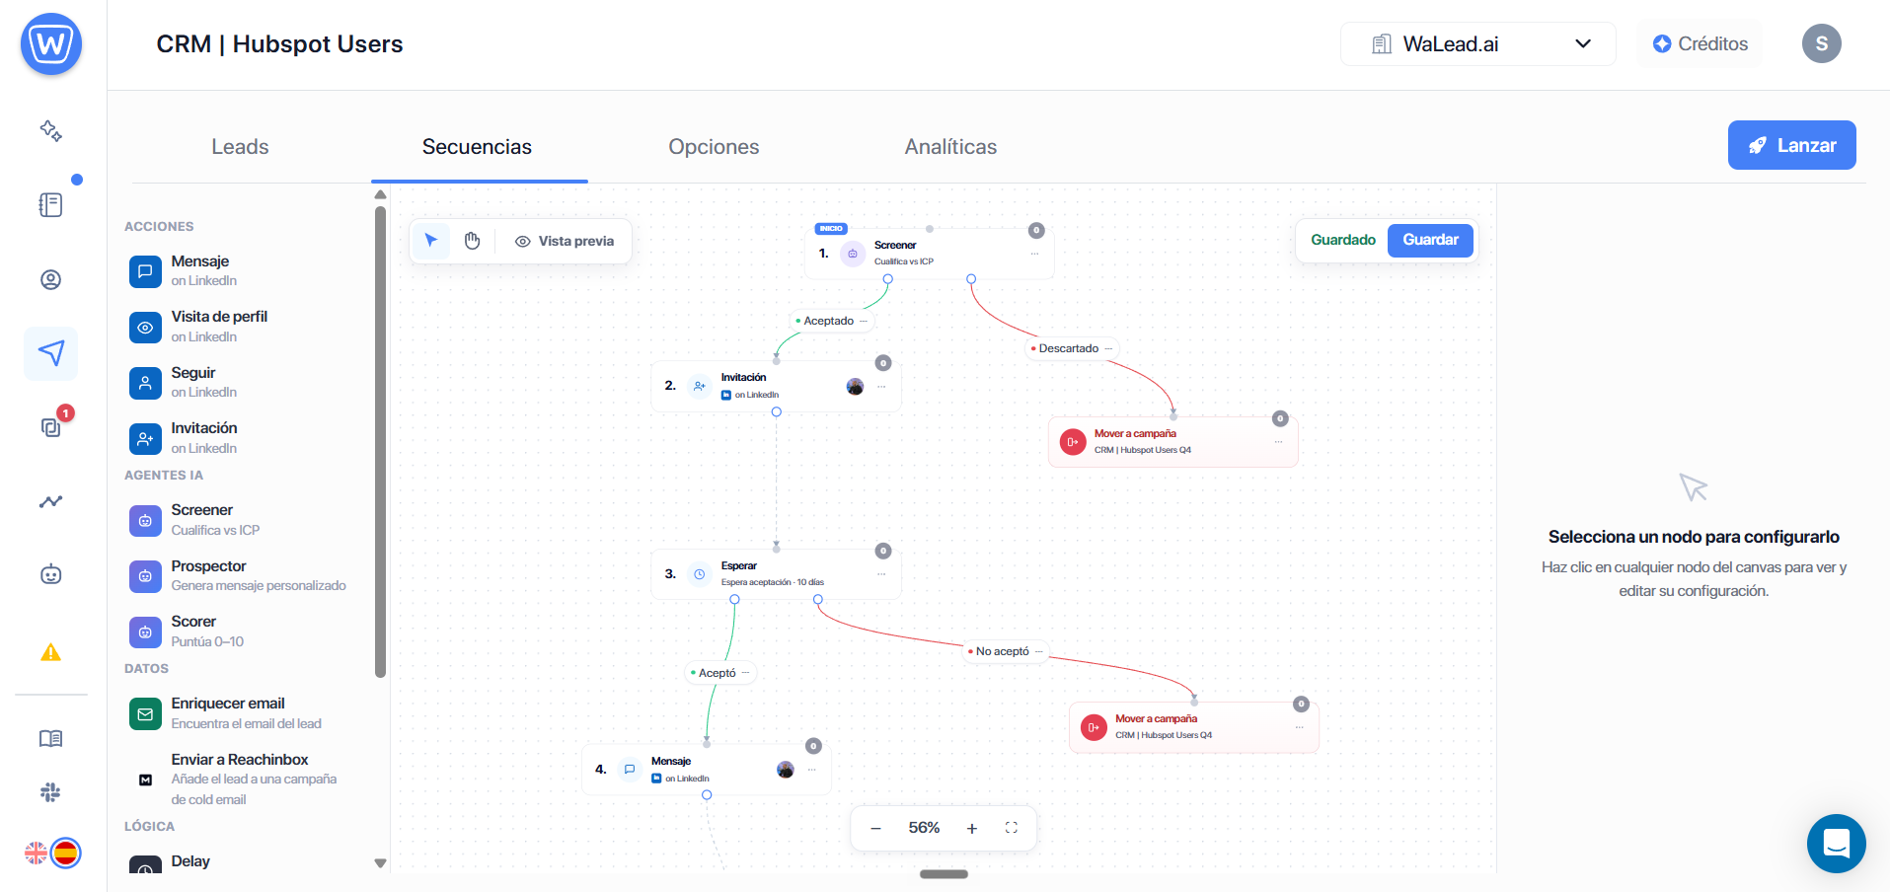Select the Mover a campaña node under Descartado
The height and width of the screenshot is (892, 1890).
coord(1172,441)
